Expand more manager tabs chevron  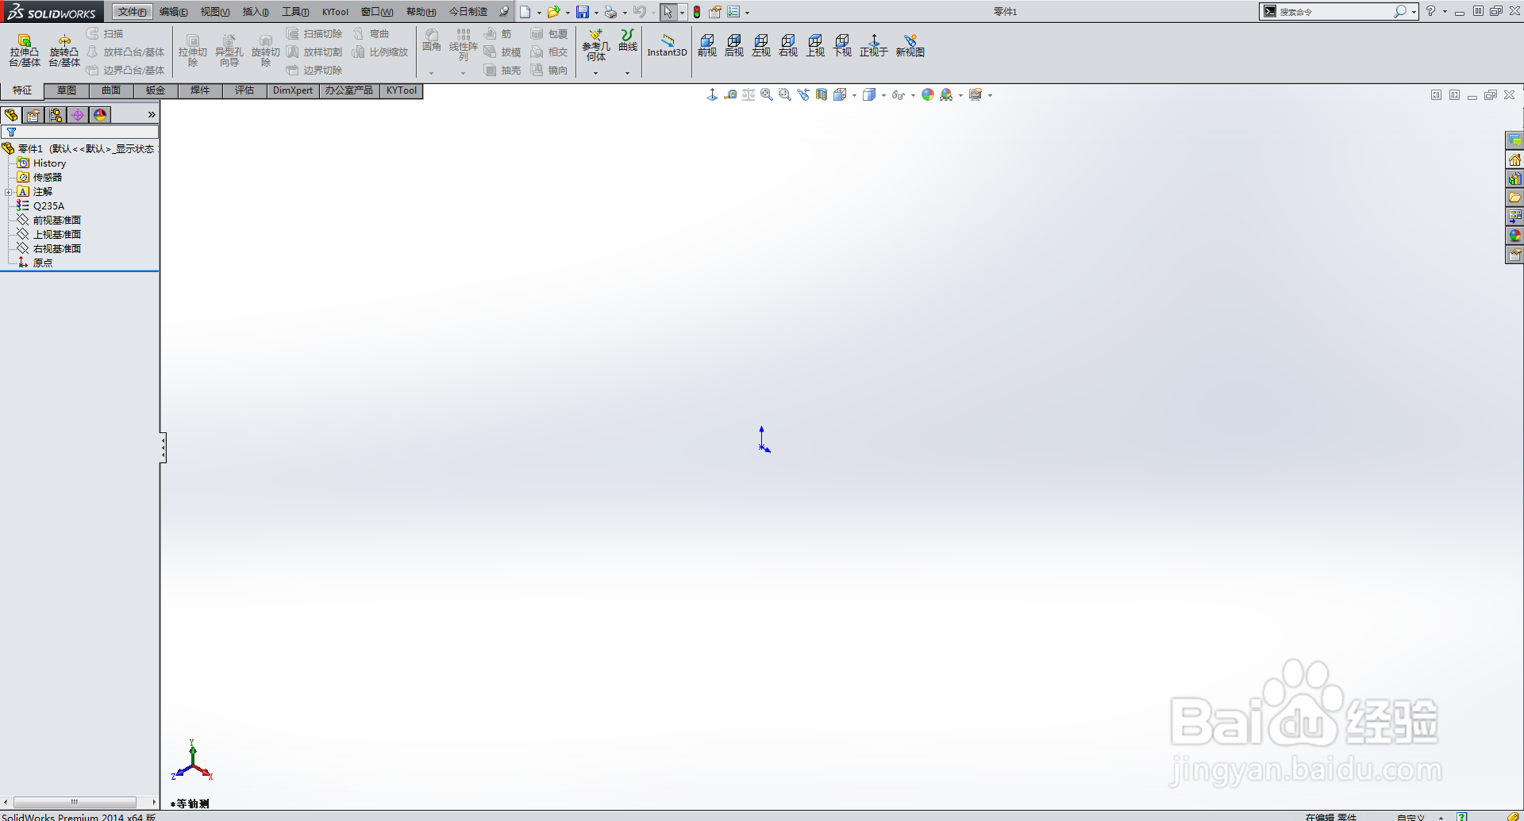[x=152, y=115]
